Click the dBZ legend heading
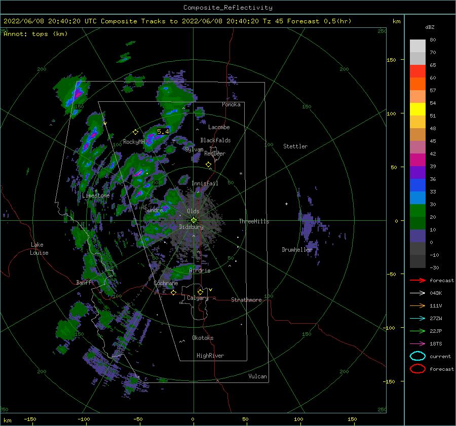 (430, 27)
